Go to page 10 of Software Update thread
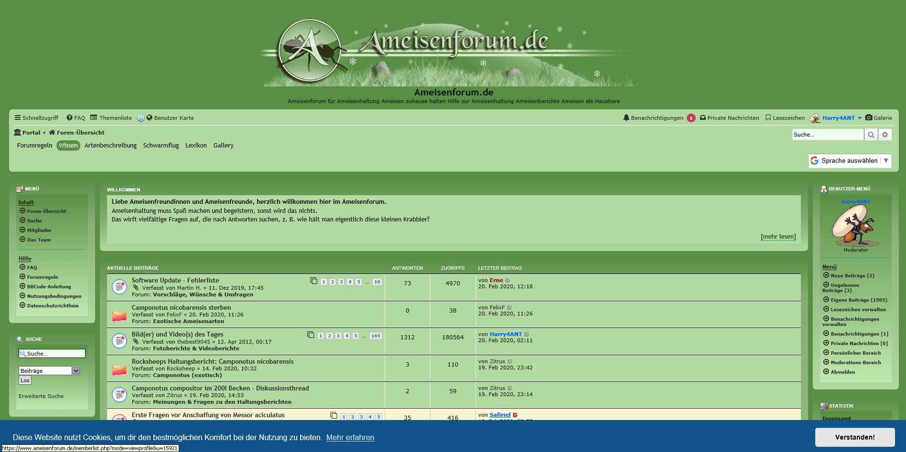Image resolution: width=906 pixels, height=452 pixels. 377,282
